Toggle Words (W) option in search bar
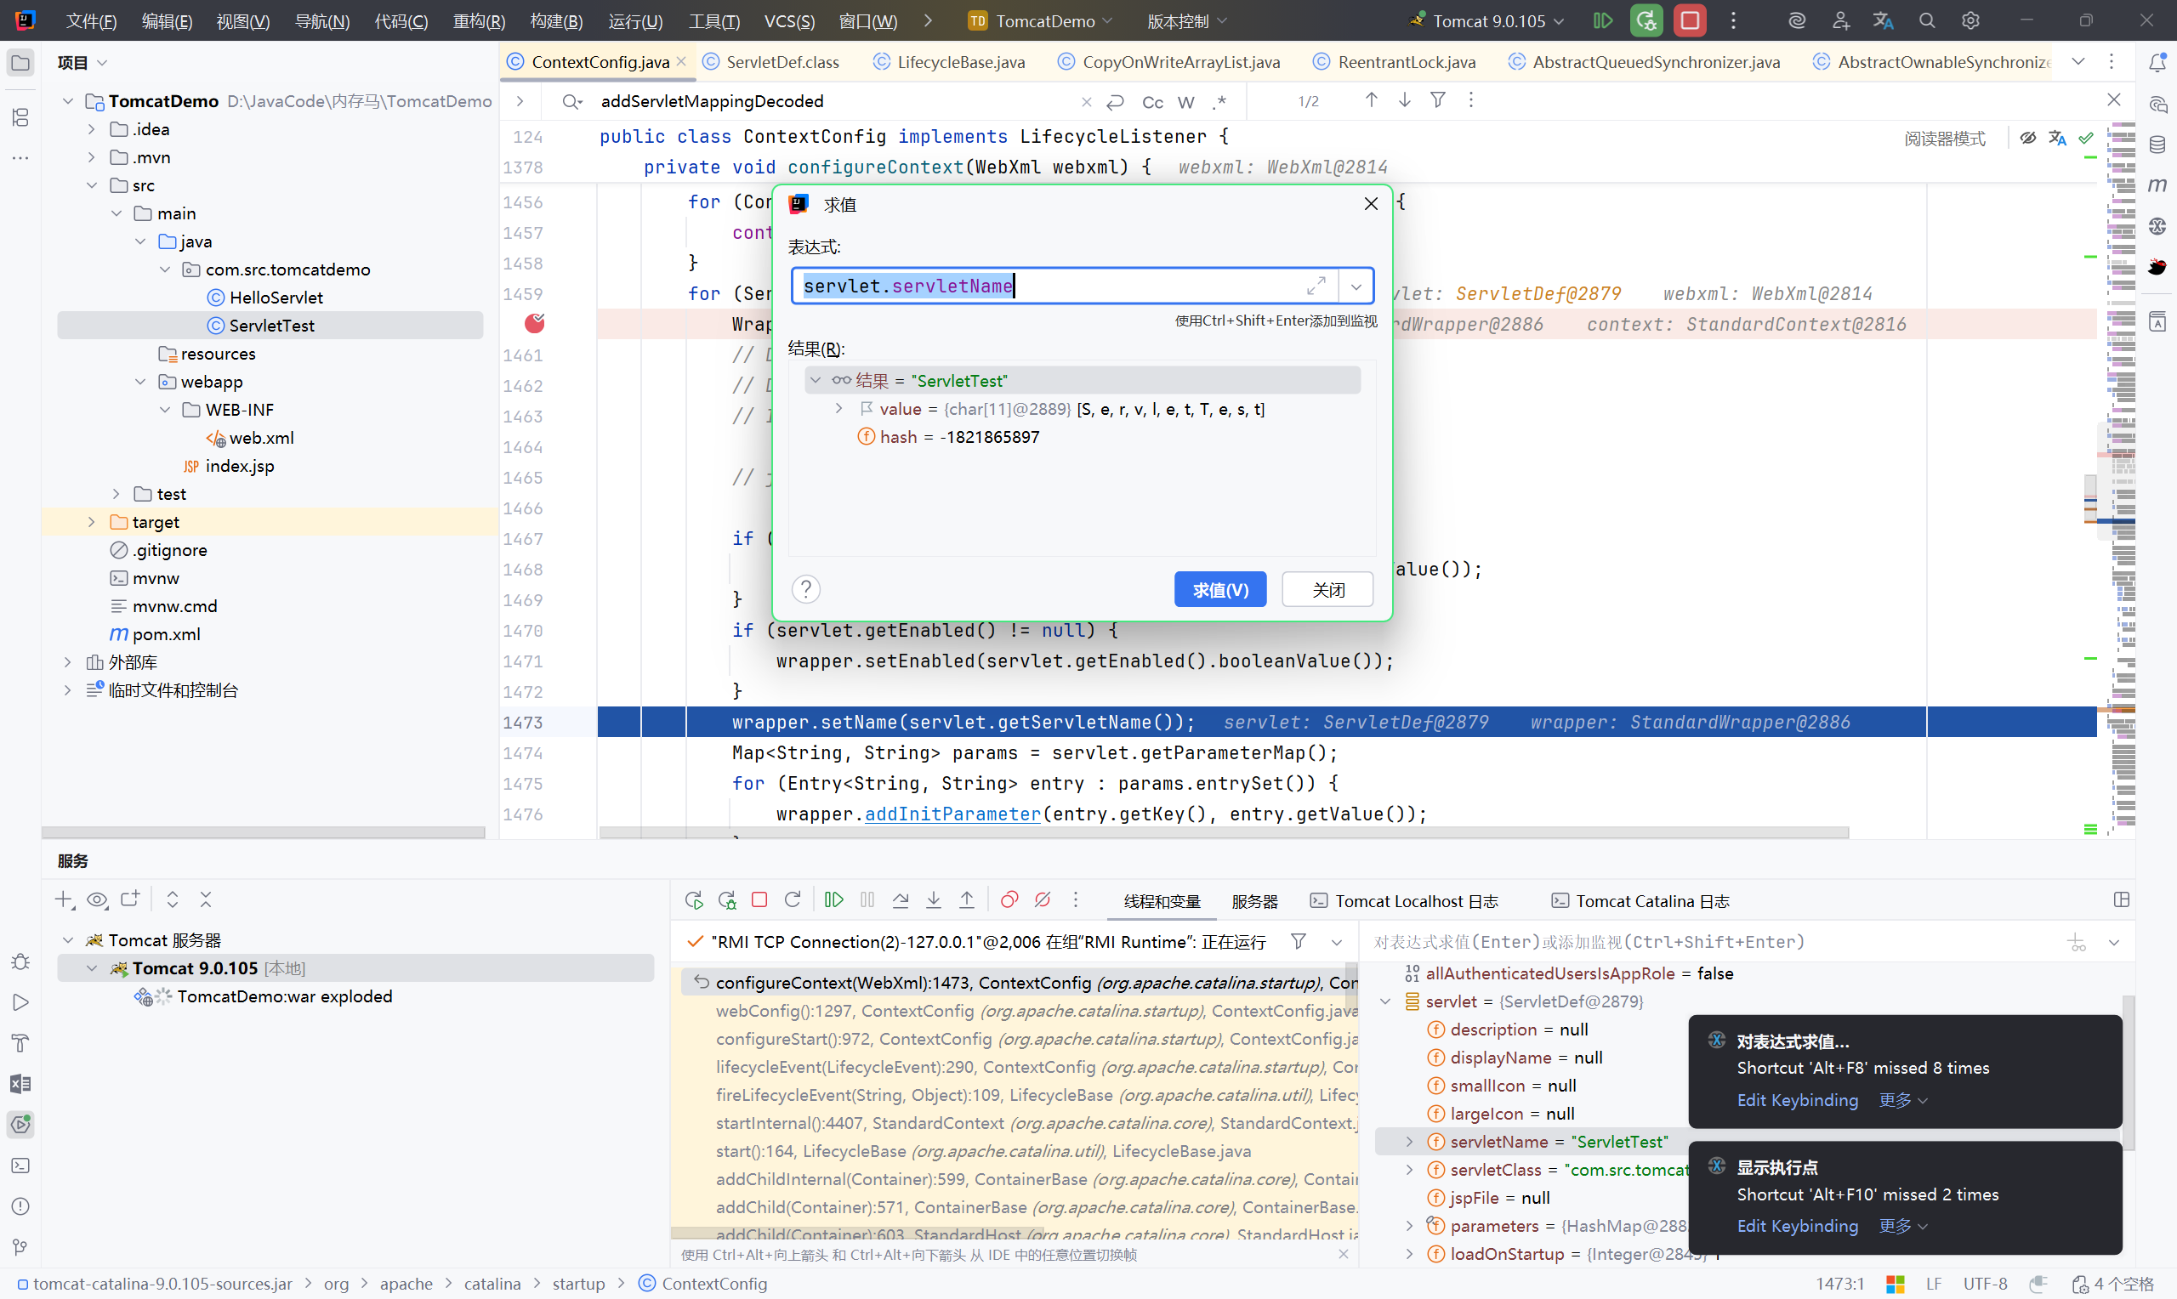 pyautogui.click(x=1185, y=101)
